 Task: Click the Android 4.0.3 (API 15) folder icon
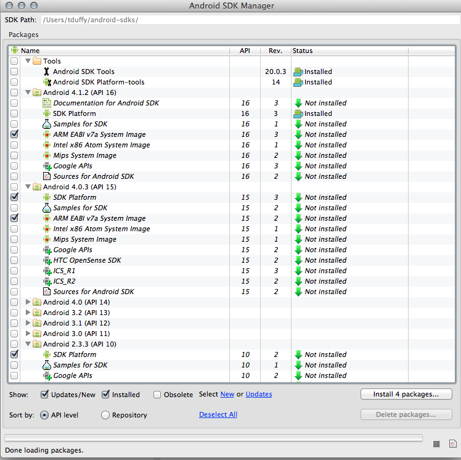[37, 187]
